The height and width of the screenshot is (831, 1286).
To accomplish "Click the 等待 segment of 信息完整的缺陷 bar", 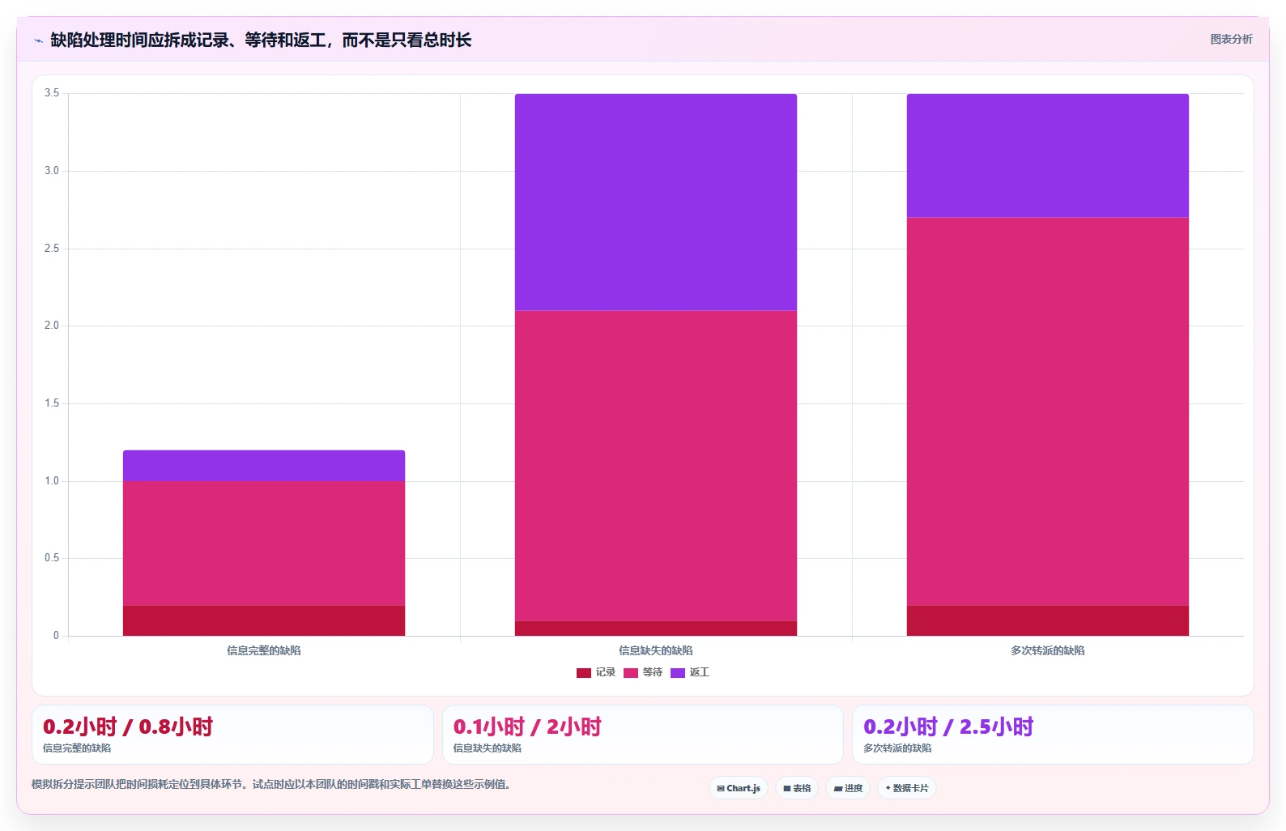I will tap(264, 543).
